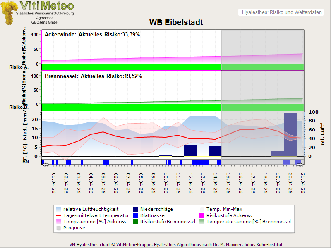Click the Hyalesthes: Risiko und Wetterdaten label
The width and height of the screenshot is (331, 248).
click(x=281, y=12)
